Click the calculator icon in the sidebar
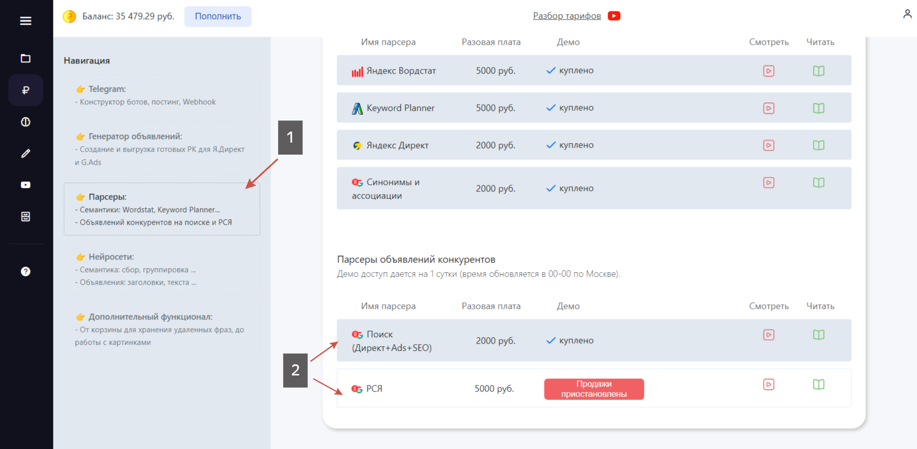Screen dimensions: 917x449 (26, 217)
